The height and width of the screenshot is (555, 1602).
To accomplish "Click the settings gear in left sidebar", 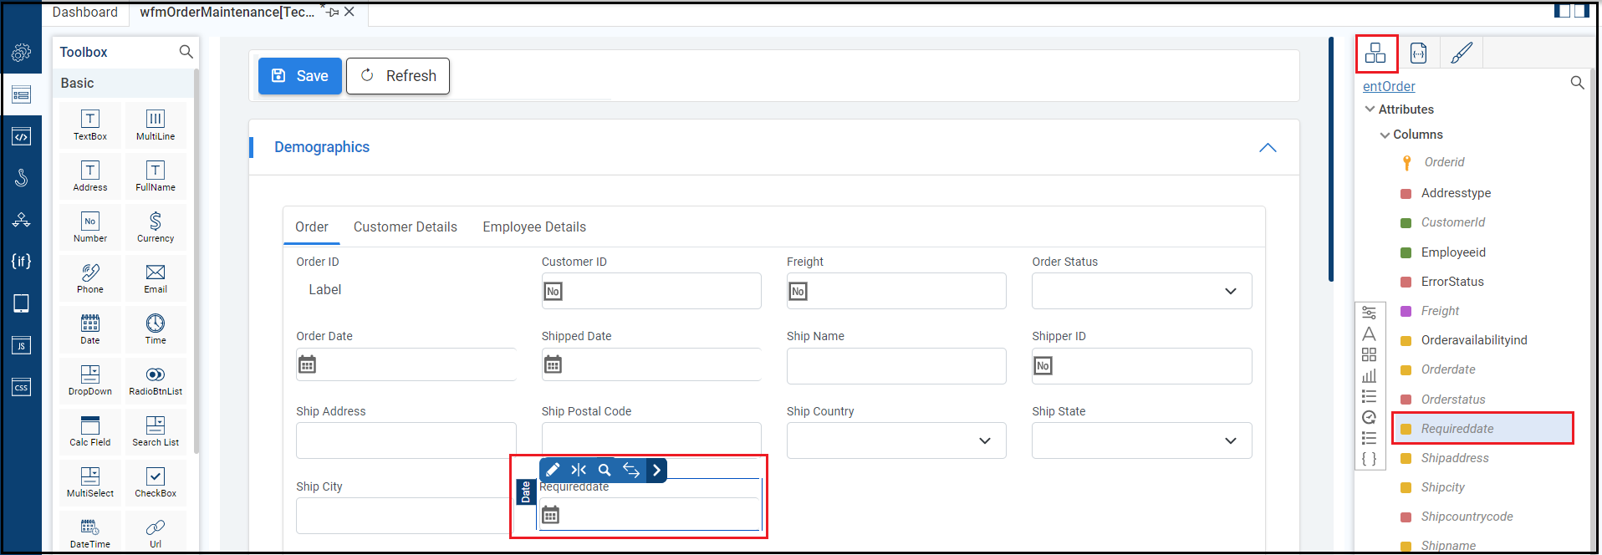I will 21,53.
